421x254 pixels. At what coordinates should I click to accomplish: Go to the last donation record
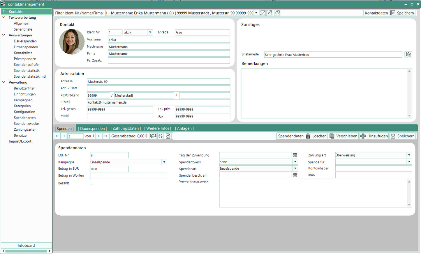point(106,136)
